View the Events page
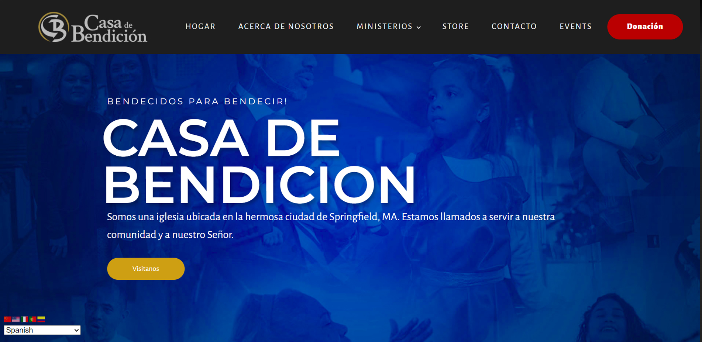Screen dimensions: 702x342 click(x=576, y=27)
